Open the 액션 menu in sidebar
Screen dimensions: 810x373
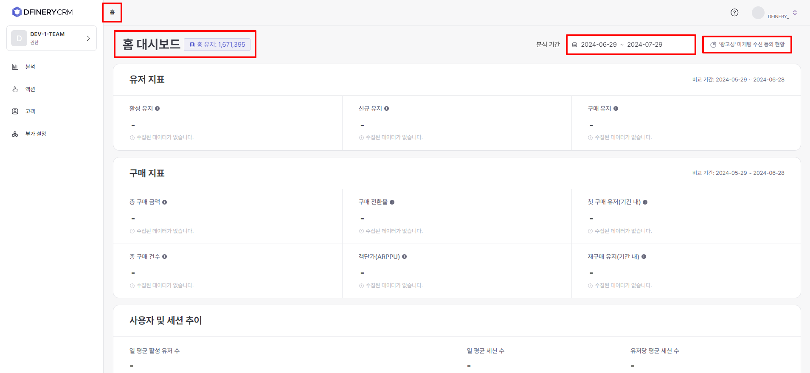tap(30, 89)
